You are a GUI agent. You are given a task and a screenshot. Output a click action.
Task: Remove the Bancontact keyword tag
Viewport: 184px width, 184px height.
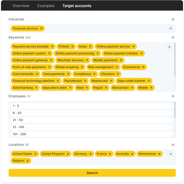(x=132, y=88)
